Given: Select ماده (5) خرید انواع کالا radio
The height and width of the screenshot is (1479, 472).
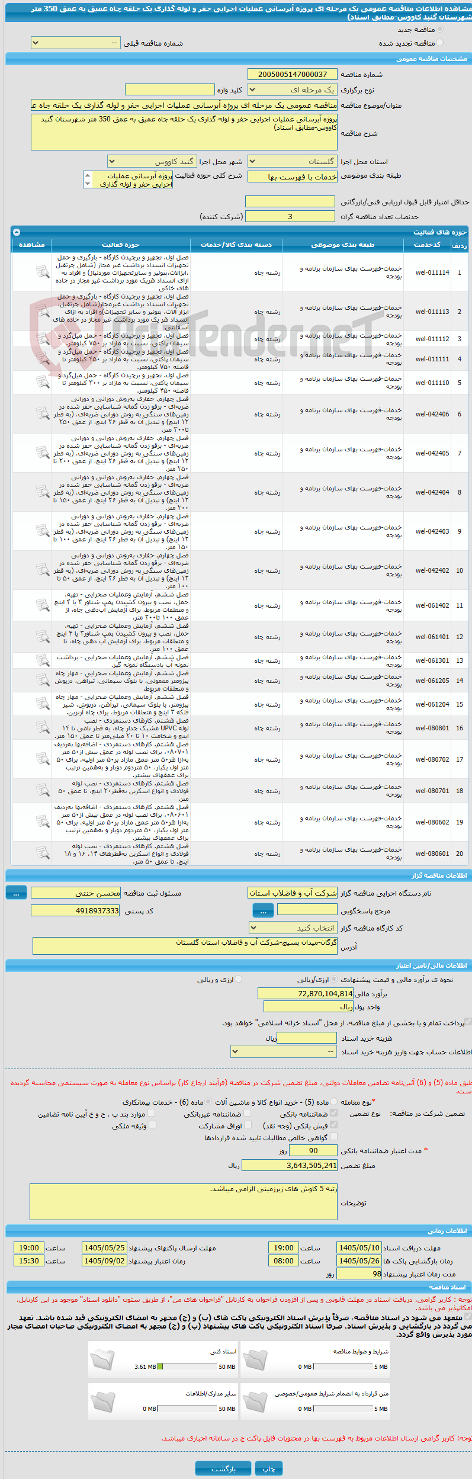Looking at the screenshot, I should (334, 1102).
